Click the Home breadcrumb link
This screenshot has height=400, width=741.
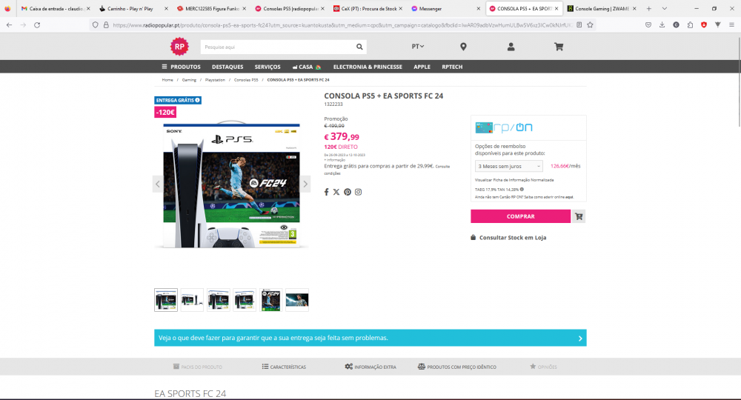click(x=167, y=80)
